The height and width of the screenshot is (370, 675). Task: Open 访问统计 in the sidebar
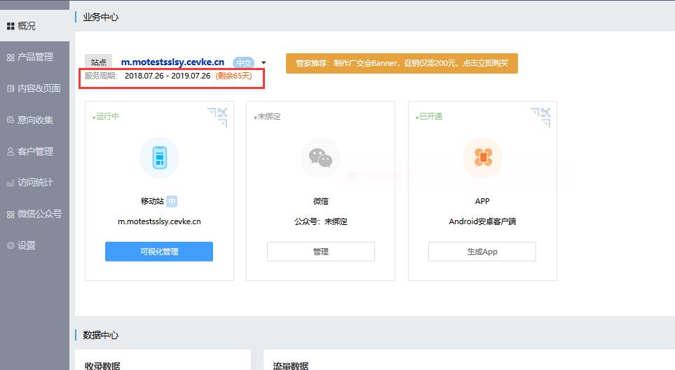coord(34,182)
